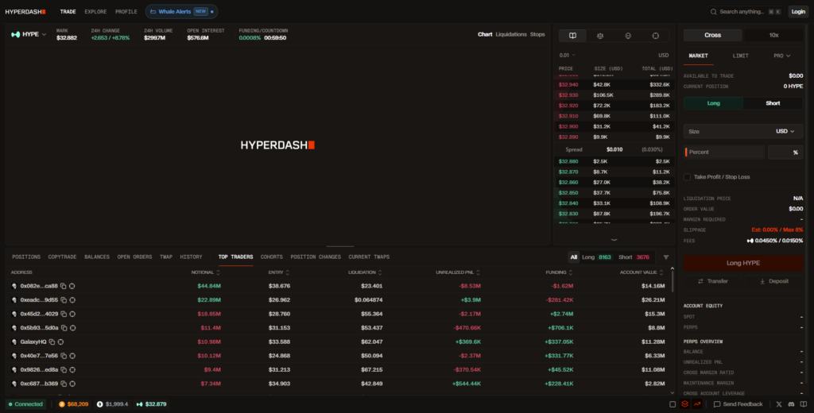Toggle Cross margin mode
Screen dimensions: 814x413
pos(712,35)
